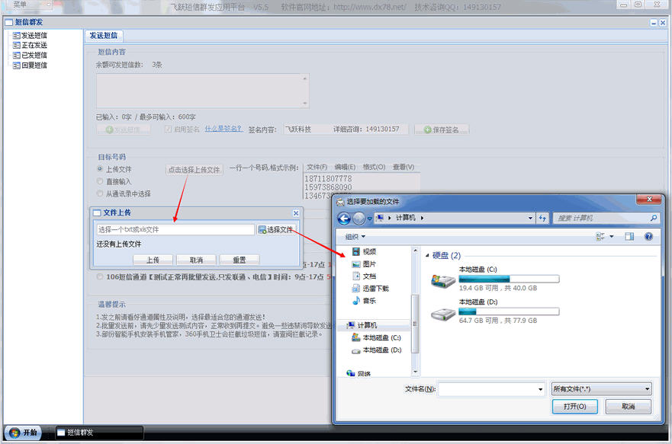Open the 文件名 combo box dropdown
672x444 pixels.
[x=540, y=389]
